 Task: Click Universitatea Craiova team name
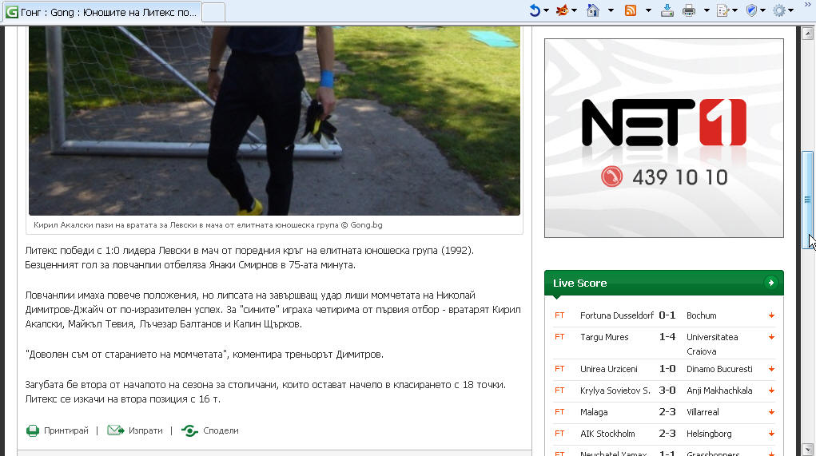tap(712, 344)
